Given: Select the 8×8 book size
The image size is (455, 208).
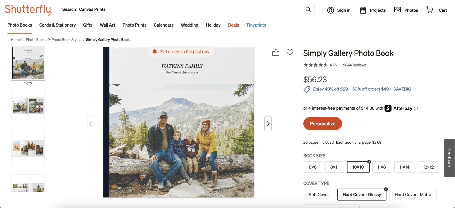Looking at the screenshot, I should [x=313, y=167].
